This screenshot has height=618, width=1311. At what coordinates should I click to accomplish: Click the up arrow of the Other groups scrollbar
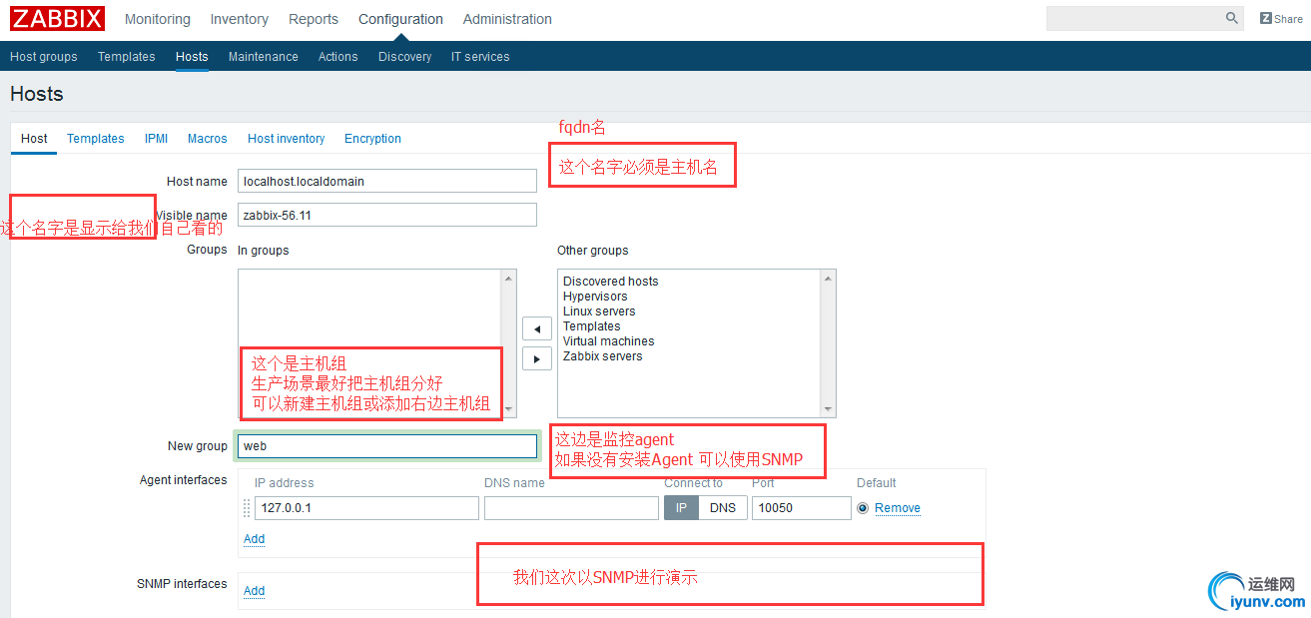click(x=827, y=279)
